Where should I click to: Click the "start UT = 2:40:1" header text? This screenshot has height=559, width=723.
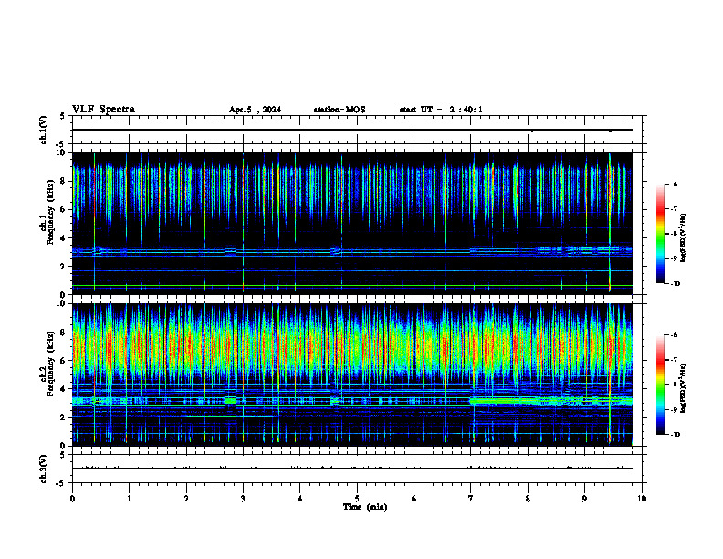click(441, 110)
